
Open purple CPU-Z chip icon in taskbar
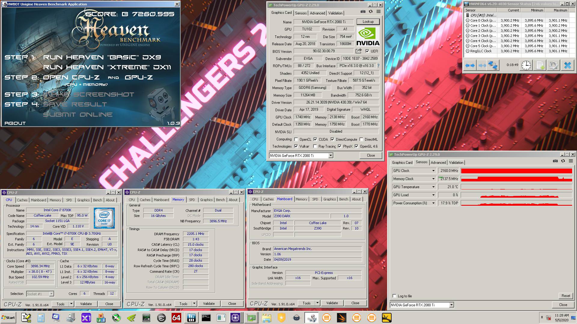tap(235, 318)
